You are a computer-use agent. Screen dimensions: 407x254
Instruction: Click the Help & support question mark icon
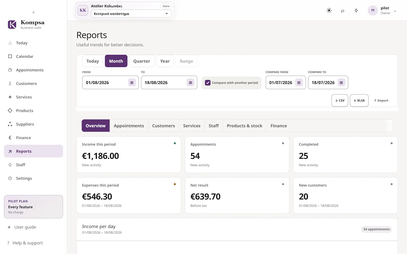(8, 243)
